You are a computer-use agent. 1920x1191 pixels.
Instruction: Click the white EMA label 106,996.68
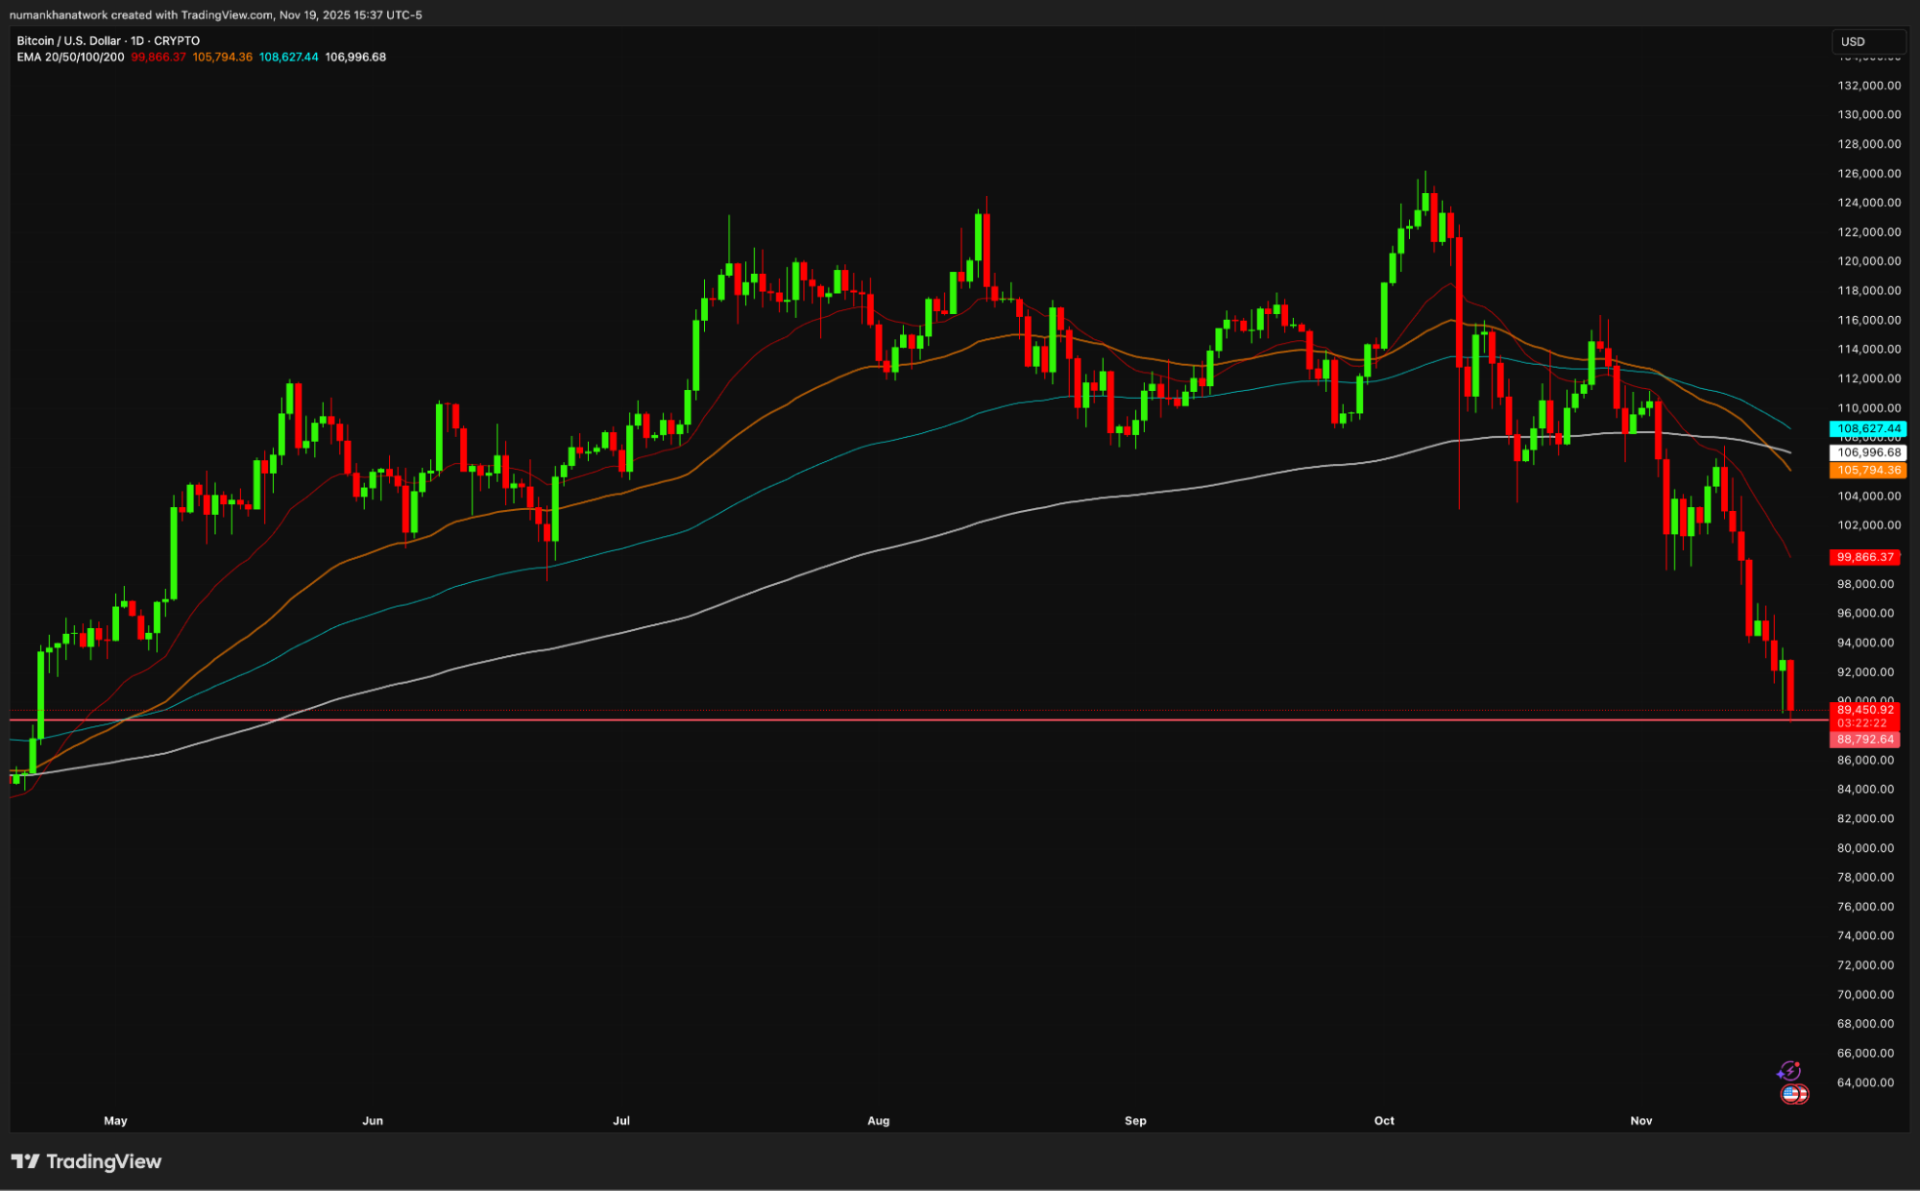pyautogui.click(x=1868, y=451)
